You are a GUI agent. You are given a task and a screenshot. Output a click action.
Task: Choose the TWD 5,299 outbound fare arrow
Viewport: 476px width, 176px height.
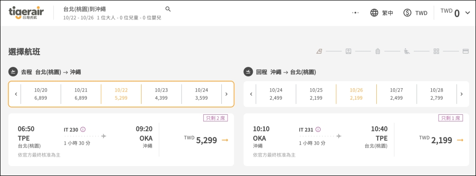click(225, 140)
